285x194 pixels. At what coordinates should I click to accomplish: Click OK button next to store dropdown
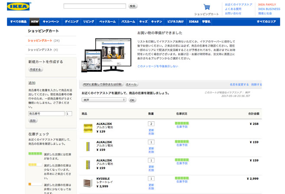pos(133,100)
